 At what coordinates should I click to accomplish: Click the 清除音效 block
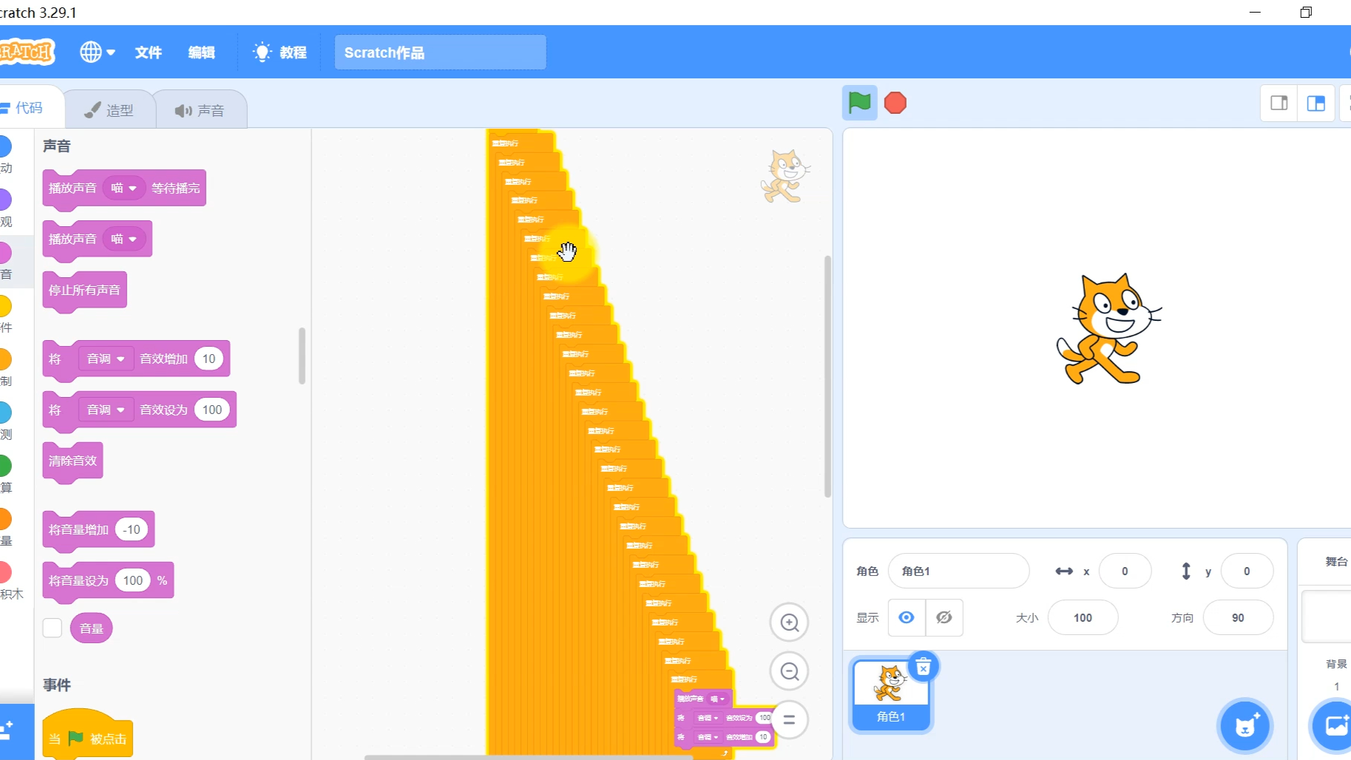coord(72,461)
